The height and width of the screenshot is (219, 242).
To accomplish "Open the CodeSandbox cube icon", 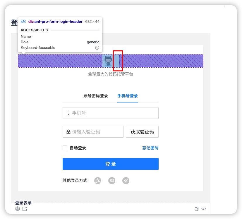I will tap(18, 209).
